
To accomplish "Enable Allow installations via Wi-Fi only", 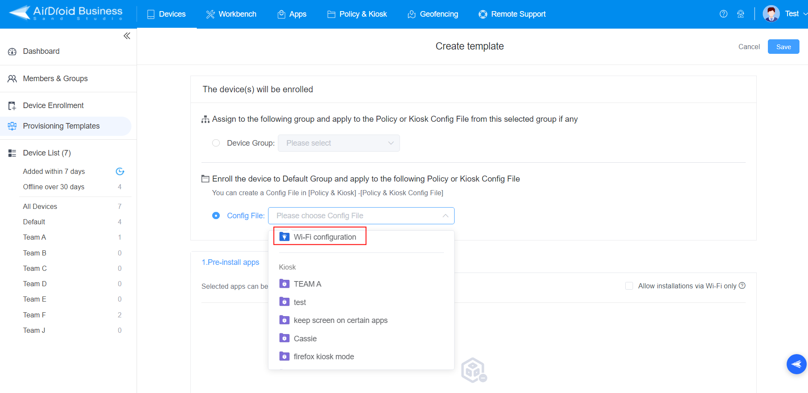I will [629, 285].
